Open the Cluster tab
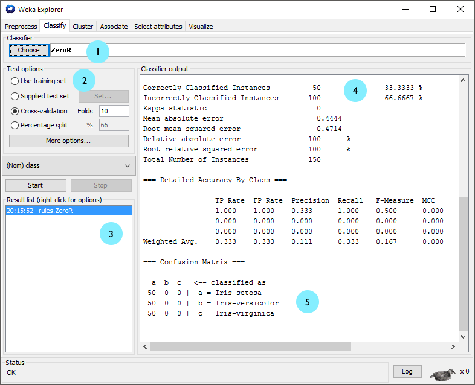Screen dimensions: 475x385 pos(83,27)
